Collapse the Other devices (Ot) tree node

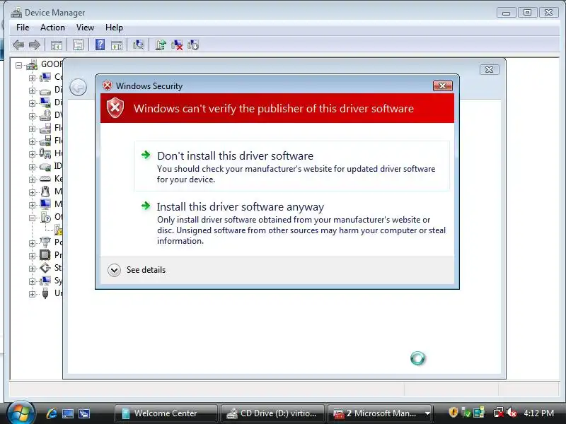32,218
